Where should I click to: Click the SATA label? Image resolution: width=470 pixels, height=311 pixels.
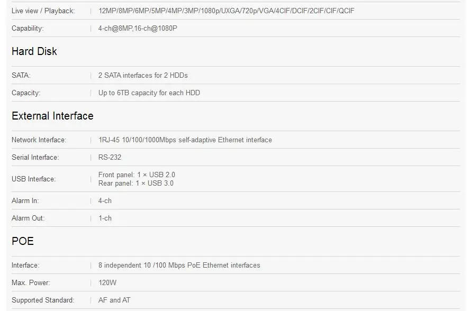21,75
